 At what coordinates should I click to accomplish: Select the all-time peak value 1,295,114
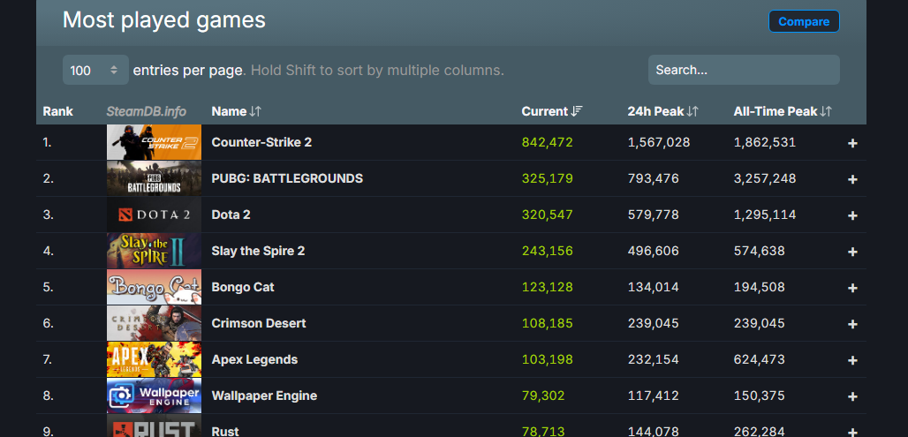pyautogui.click(x=765, y=215)
